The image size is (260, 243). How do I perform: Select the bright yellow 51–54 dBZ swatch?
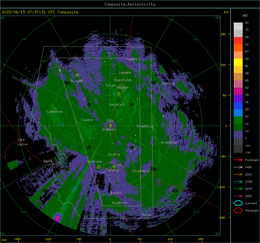(238, 62)
